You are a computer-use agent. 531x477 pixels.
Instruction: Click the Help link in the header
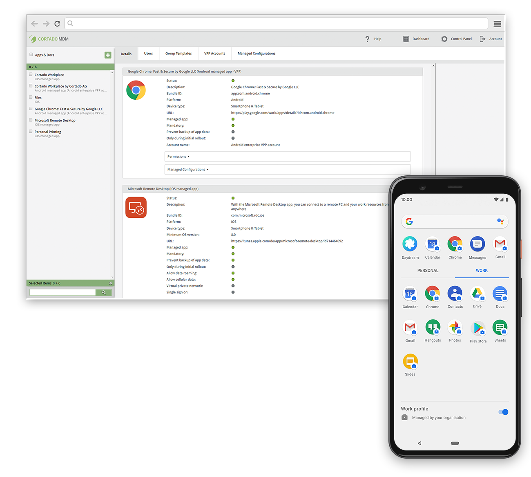click(378, 39)
